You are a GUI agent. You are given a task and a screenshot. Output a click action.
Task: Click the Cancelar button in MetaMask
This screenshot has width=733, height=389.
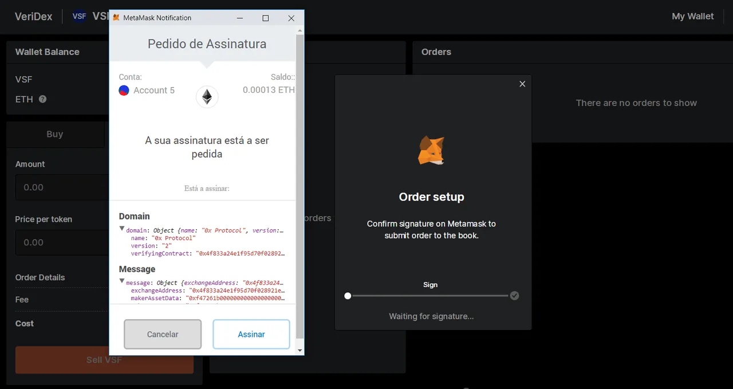(x=163, y=334)
